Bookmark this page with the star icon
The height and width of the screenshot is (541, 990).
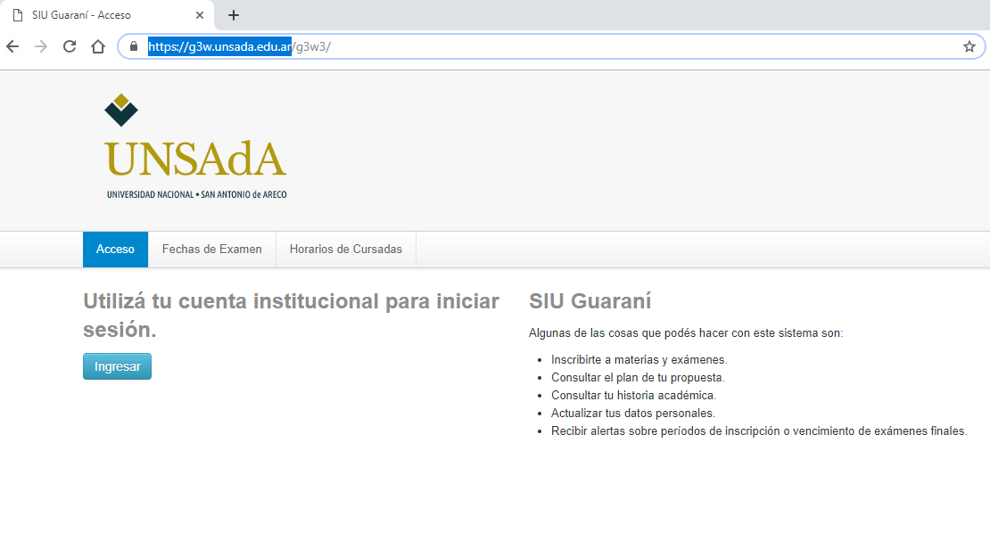(969, 46)
